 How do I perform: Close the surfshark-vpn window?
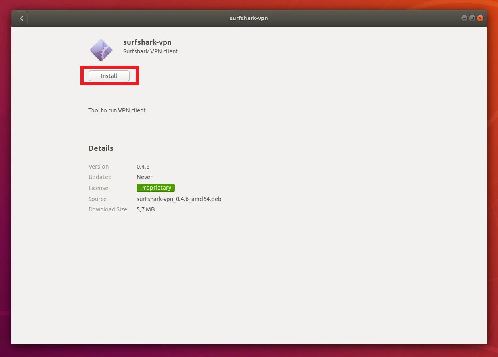pyautogui.click(x=480, y=18)
